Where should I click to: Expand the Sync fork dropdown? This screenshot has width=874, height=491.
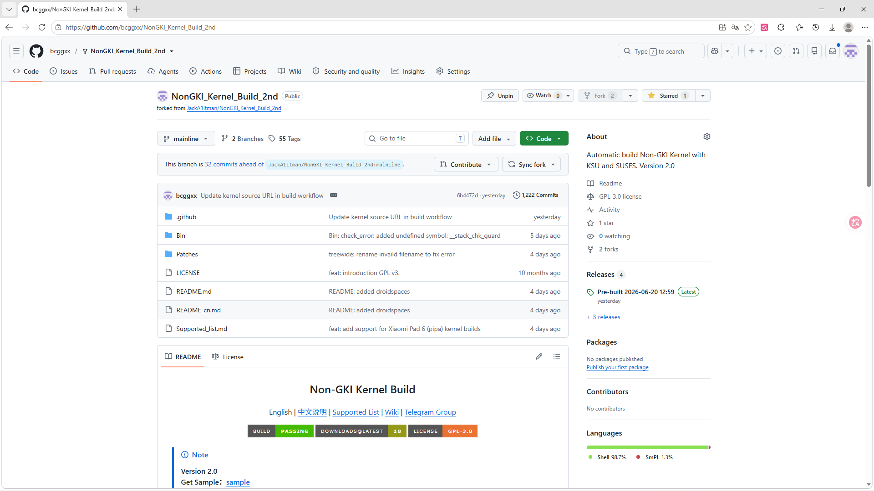pyautogui.click(x=532, y=165)
